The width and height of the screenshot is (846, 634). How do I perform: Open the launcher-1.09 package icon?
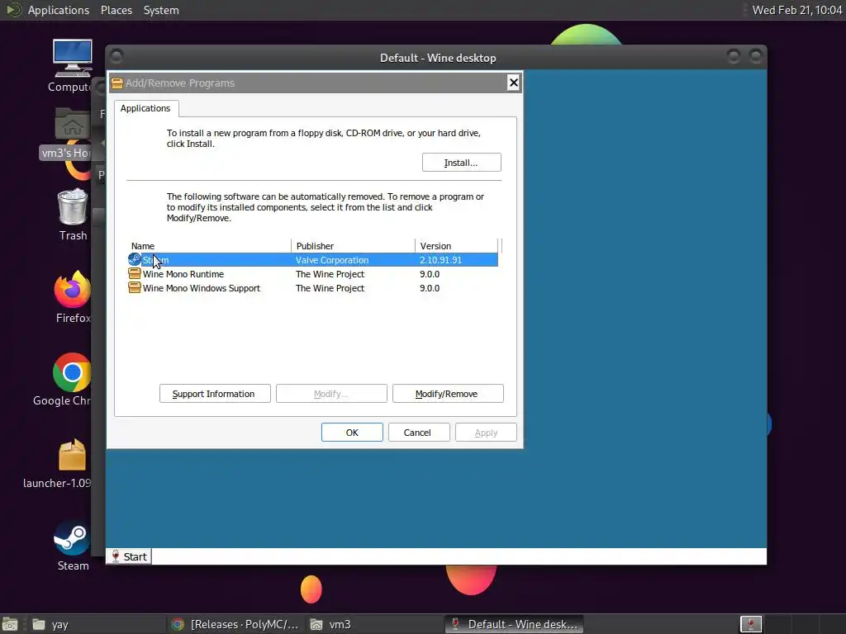click(73, 455)
